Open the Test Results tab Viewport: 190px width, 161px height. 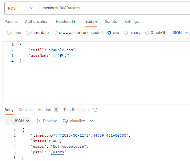(x=74, y=110)
